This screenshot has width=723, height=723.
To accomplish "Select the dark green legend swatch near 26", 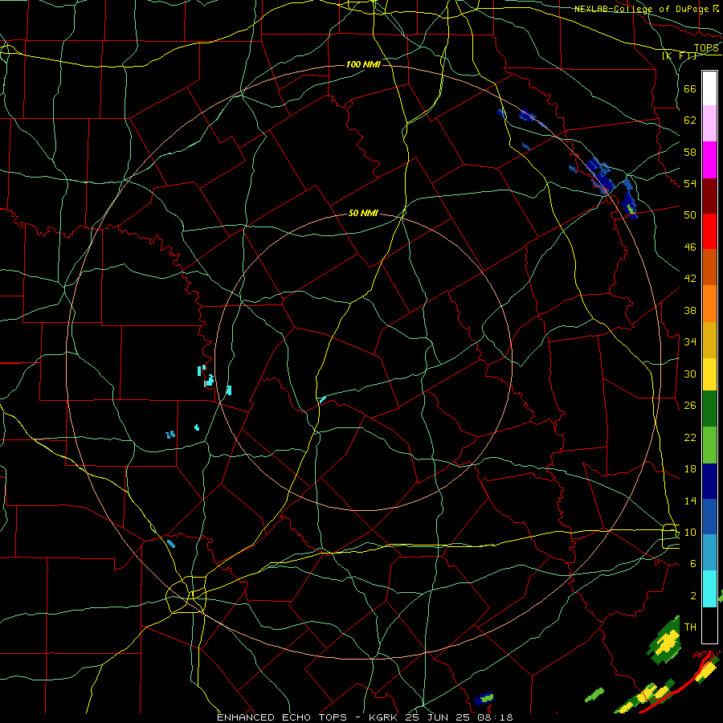I will pos(709,409).
